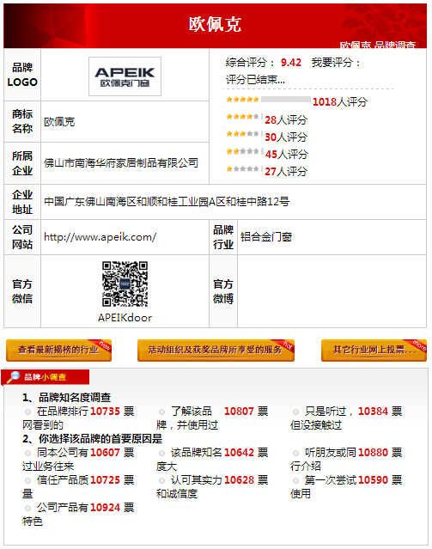This screenshot has height=549, width=432.
Task: Select radio 在品牌排行网看到的
Action: coord(27,412)
